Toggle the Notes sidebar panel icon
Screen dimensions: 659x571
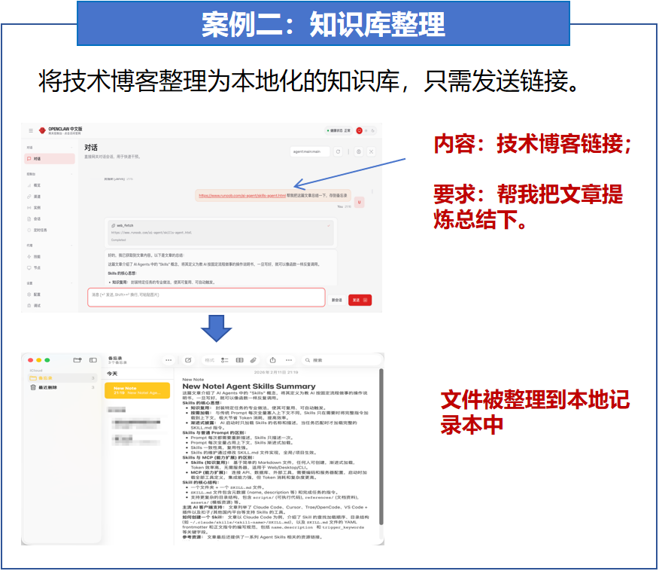pyautogui.click(x=93, y=360)
